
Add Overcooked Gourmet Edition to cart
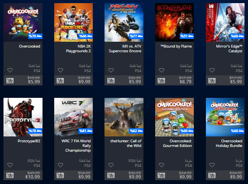(161, 175)
